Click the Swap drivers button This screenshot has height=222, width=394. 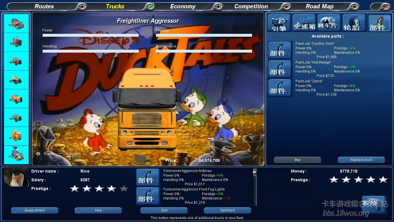coord(35,210)
